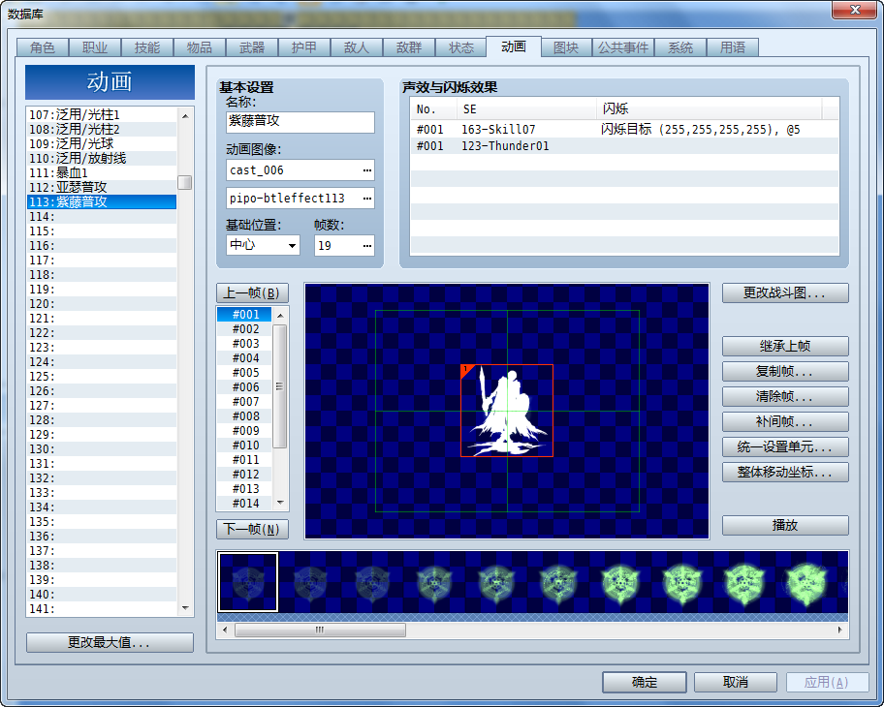Select the 163-Skill07 sound effect row
This screenshot has width=884, height=707.
[x=624, y=130]
